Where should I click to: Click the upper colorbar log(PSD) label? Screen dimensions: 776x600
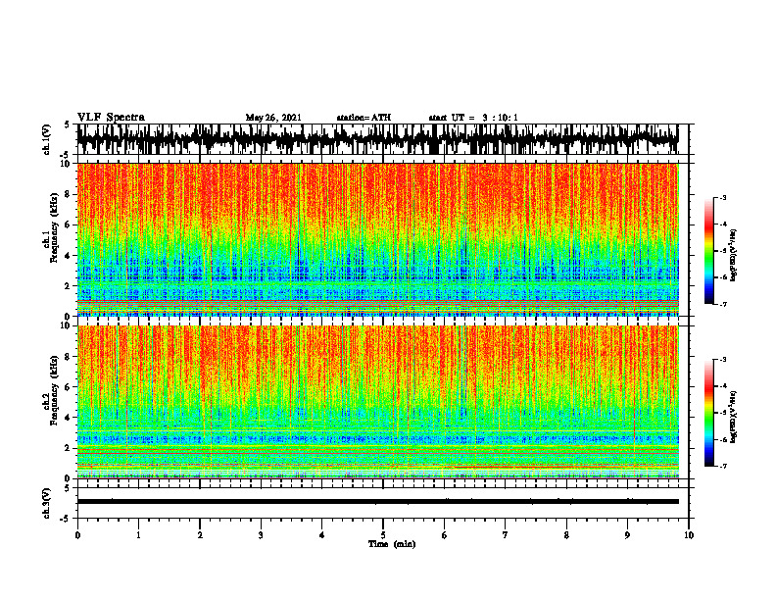click(x=733, y=256)
